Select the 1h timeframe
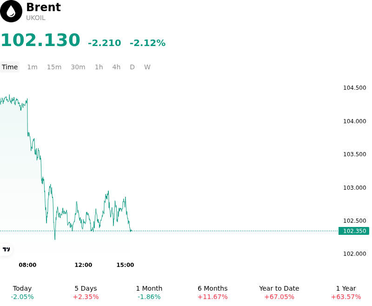 pos(99,67)
